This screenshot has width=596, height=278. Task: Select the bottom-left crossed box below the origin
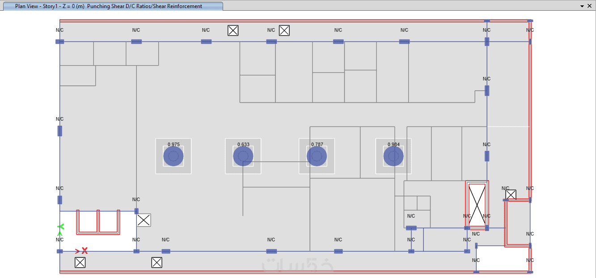coord(80,262)
